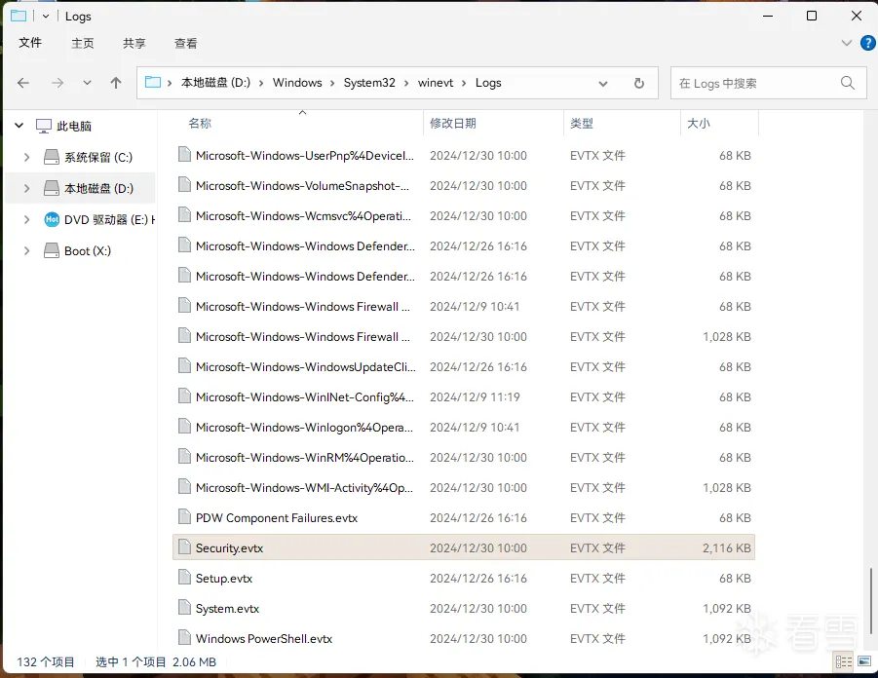Open the 查看 ribbon tab

coord(186,43)
